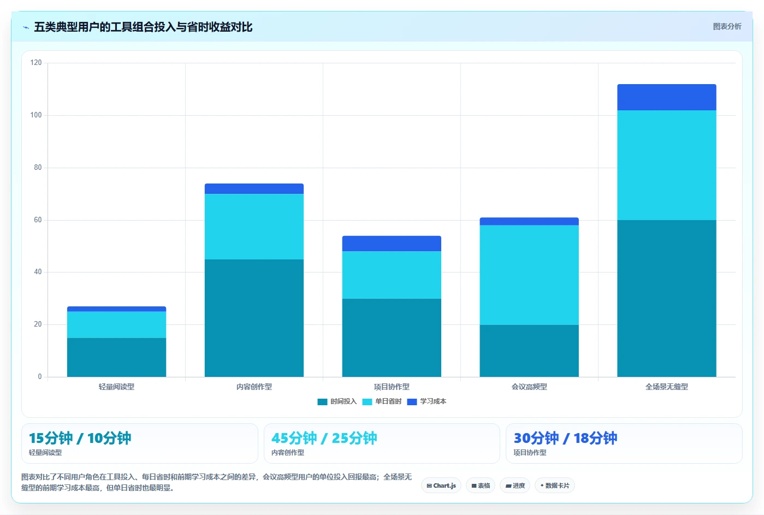Click the 全场景无缝型 x-axis label
Viewport: 764px width, 515px height.
click(667, 387)
